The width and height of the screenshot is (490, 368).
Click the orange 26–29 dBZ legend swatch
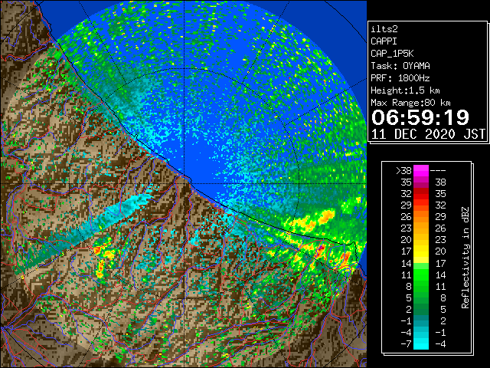tap(421, 216)
